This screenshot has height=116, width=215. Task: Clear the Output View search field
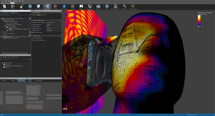point(30,59)
